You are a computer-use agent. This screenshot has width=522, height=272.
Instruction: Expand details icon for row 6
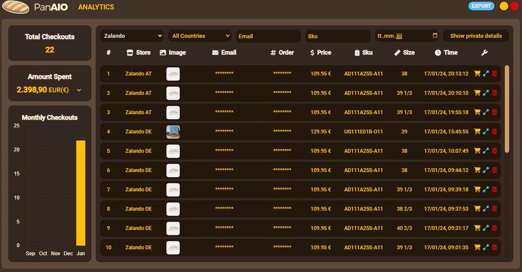click(486, 170)
